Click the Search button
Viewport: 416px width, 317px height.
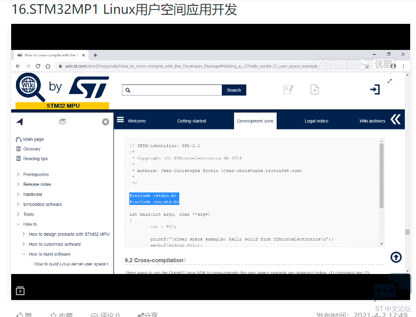[234, 90]
